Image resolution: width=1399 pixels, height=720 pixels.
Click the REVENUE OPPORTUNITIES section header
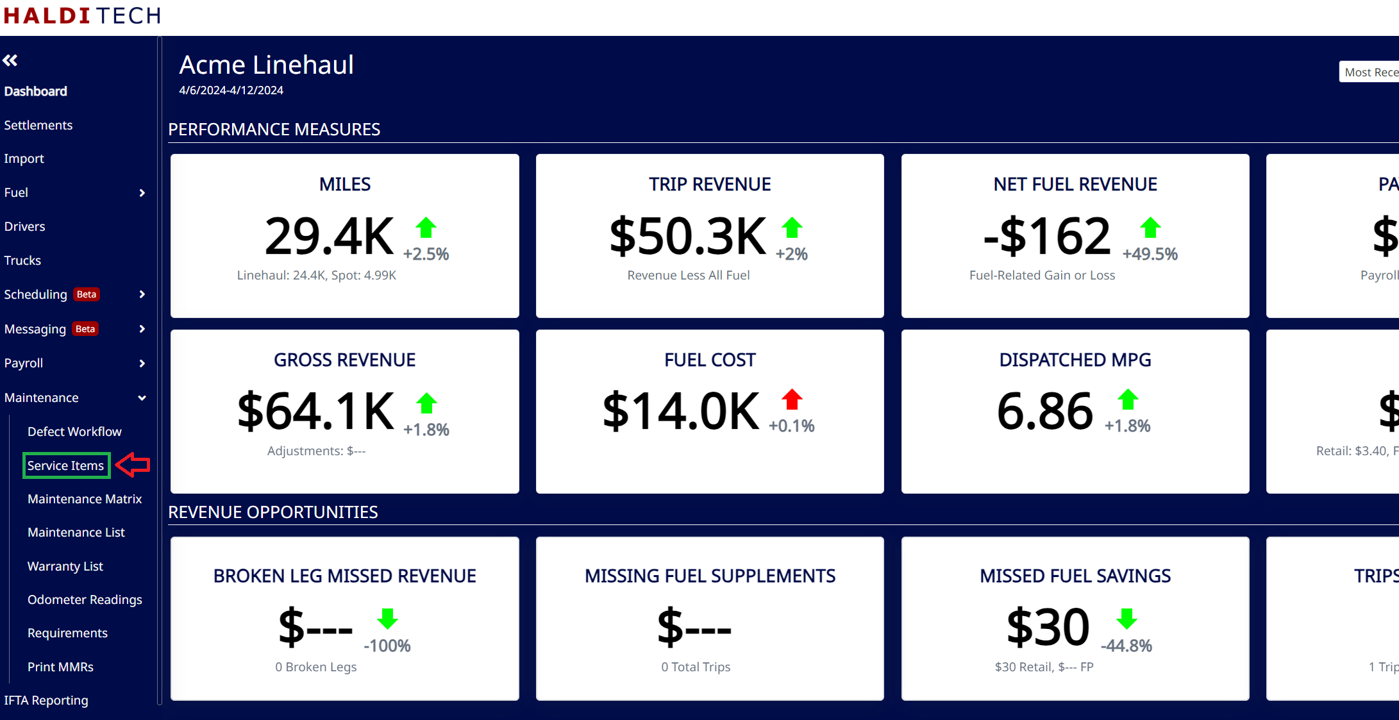pyautogui.click(x=272, y=512)
